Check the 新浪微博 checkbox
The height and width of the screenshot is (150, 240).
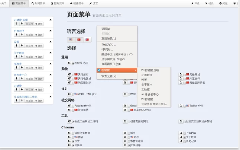pyautogui.click(x=73, y=110)
